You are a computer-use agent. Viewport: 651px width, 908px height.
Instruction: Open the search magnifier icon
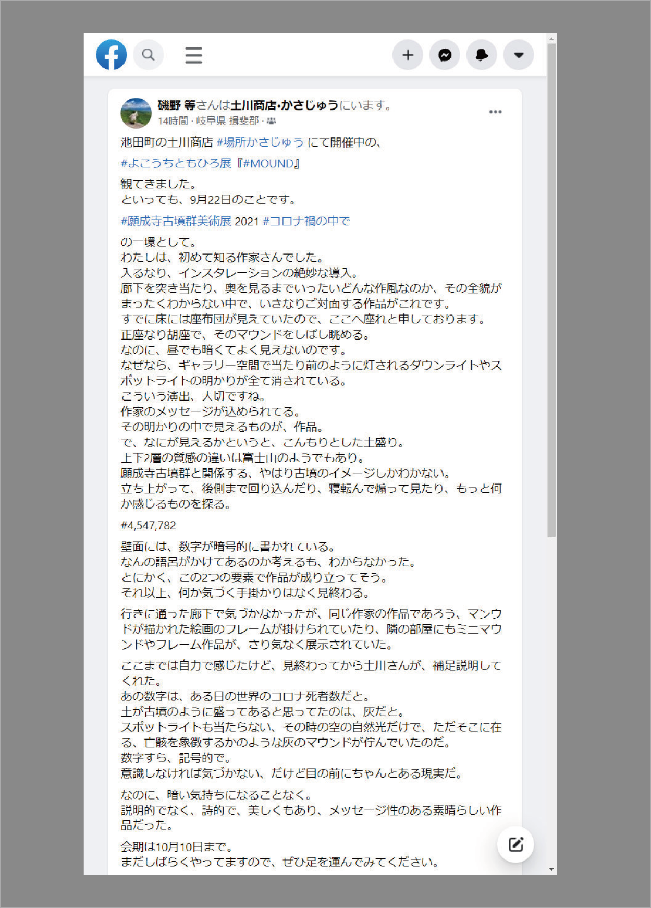[x=149, y=55]
